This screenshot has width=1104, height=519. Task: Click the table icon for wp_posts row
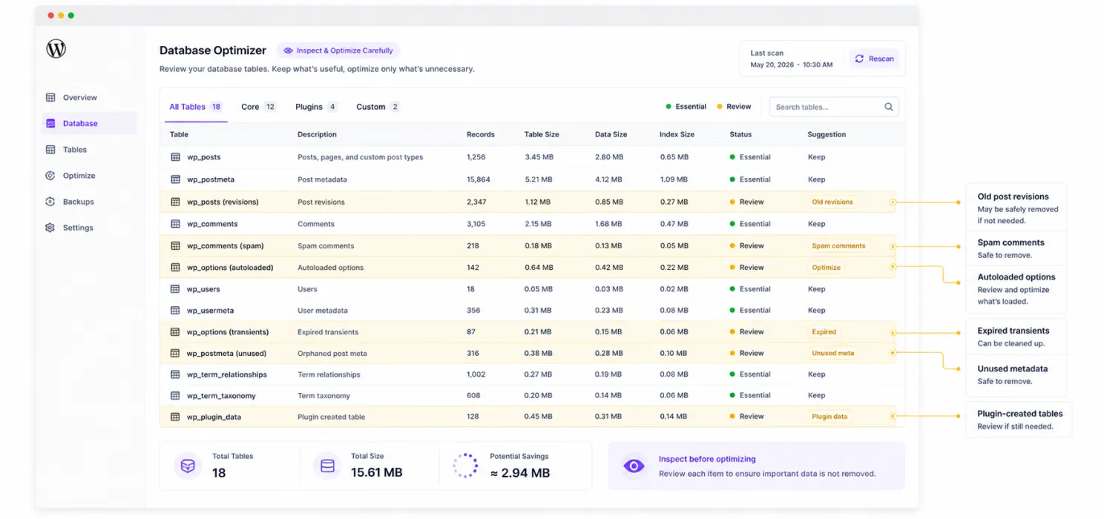pos(176,157)
